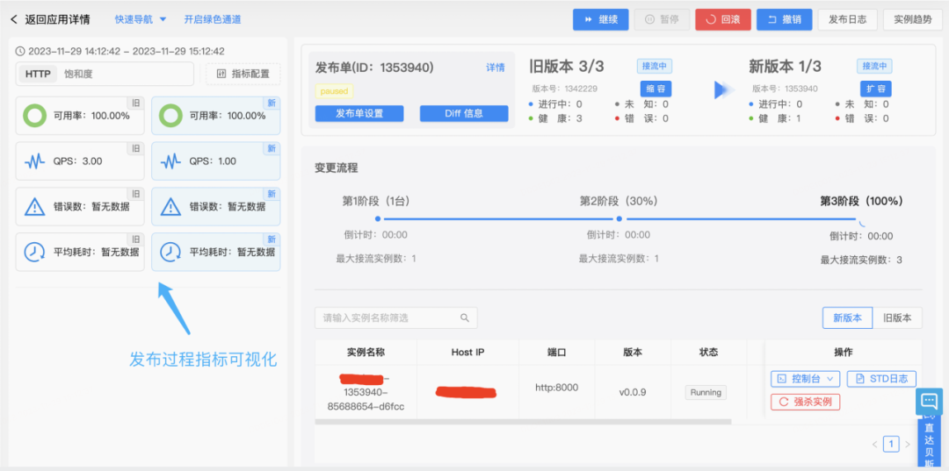Click the new version 平均耗时 clock icon

170,252
